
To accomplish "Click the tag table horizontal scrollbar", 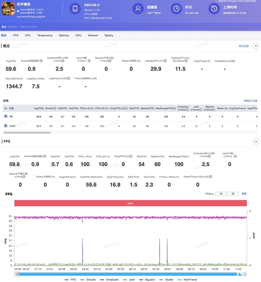I will (27, 133).
